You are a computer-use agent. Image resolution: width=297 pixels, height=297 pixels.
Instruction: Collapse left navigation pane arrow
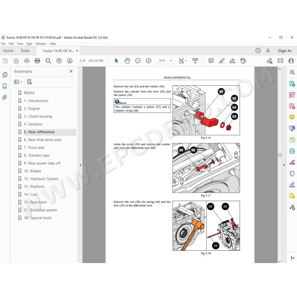(x=80, y=165)
